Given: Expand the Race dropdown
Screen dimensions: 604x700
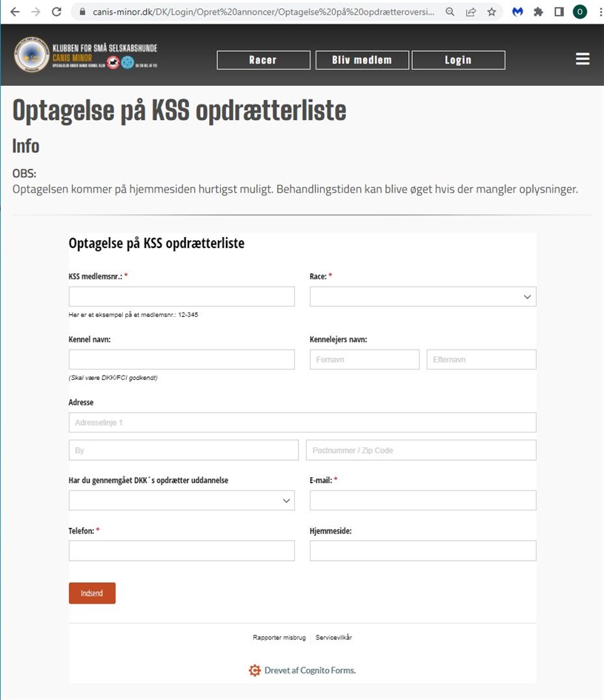Looking at the screenshot, I should pos(422,296).
